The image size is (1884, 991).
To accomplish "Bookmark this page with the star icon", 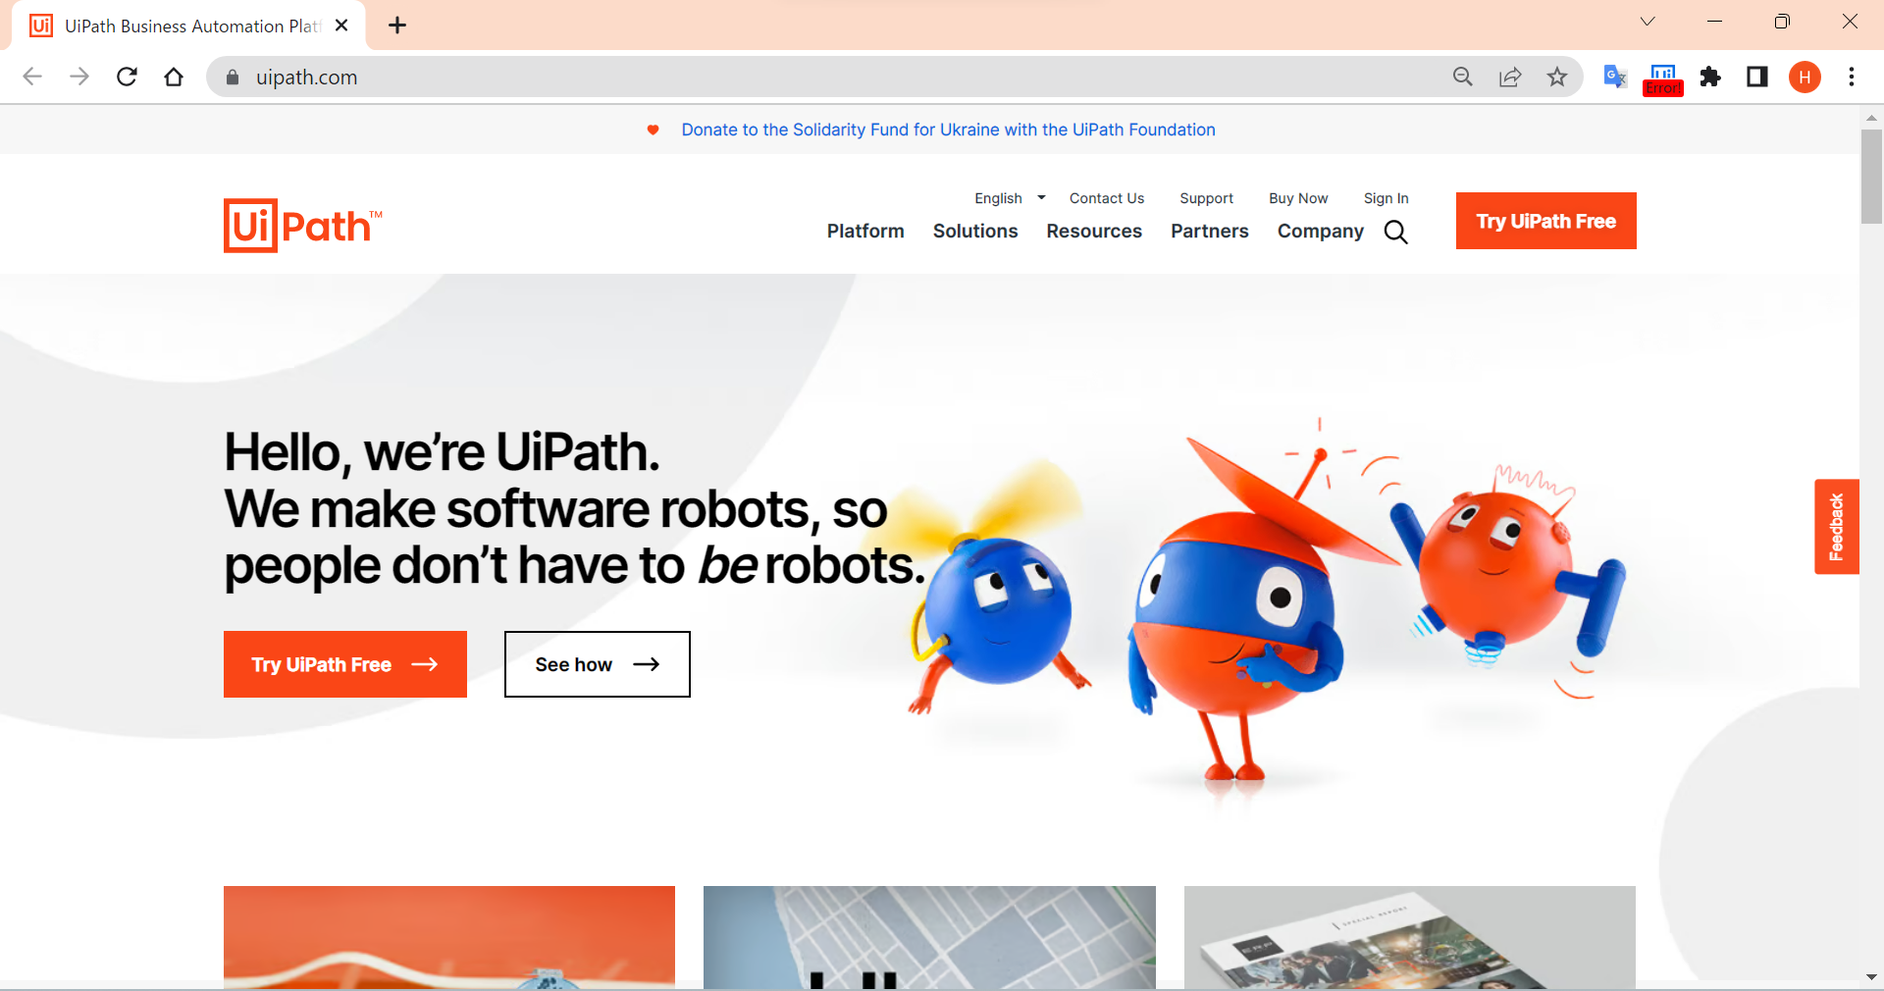I will coord(1557,77).
